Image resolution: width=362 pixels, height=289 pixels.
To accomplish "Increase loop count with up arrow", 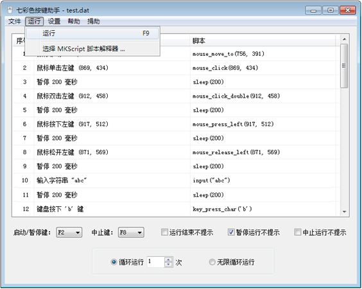I will coord(169,259).
